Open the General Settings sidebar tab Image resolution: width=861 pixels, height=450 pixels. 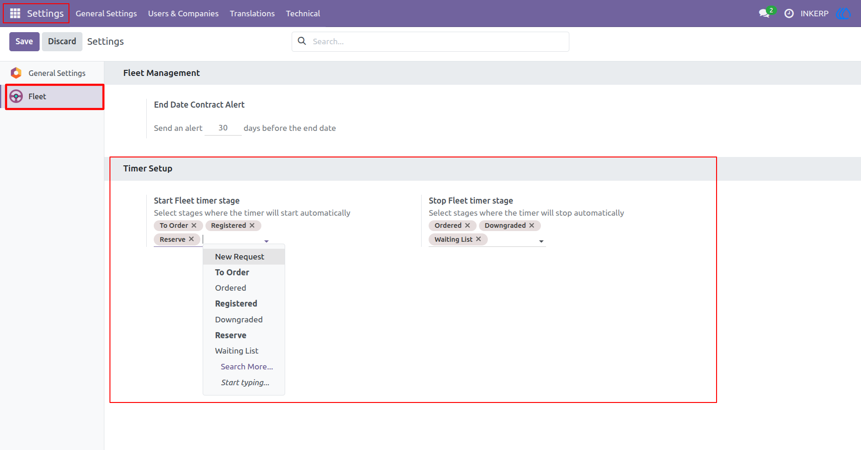point(52,73)
